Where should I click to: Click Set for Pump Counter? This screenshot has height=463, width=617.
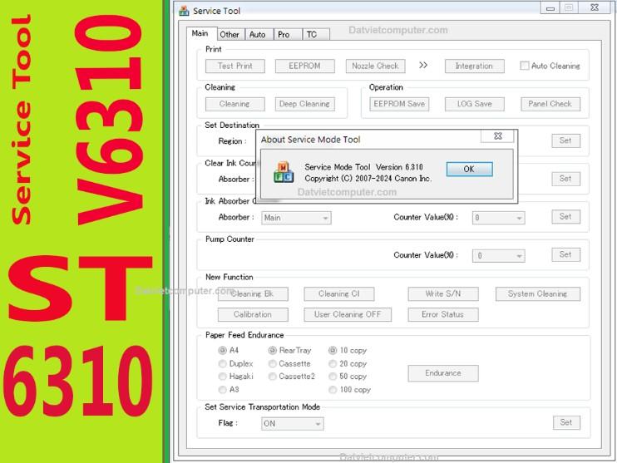pyautogui.click(x=565, y=254)
